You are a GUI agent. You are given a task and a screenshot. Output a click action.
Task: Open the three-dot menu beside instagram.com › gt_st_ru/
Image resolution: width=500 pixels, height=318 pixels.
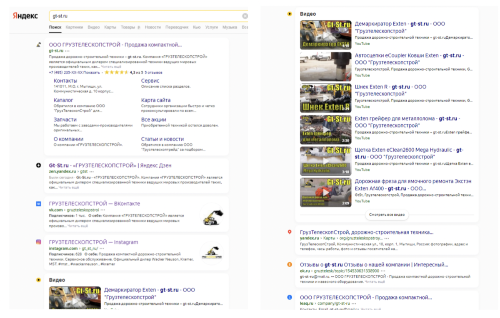click(x=102, y=248)
